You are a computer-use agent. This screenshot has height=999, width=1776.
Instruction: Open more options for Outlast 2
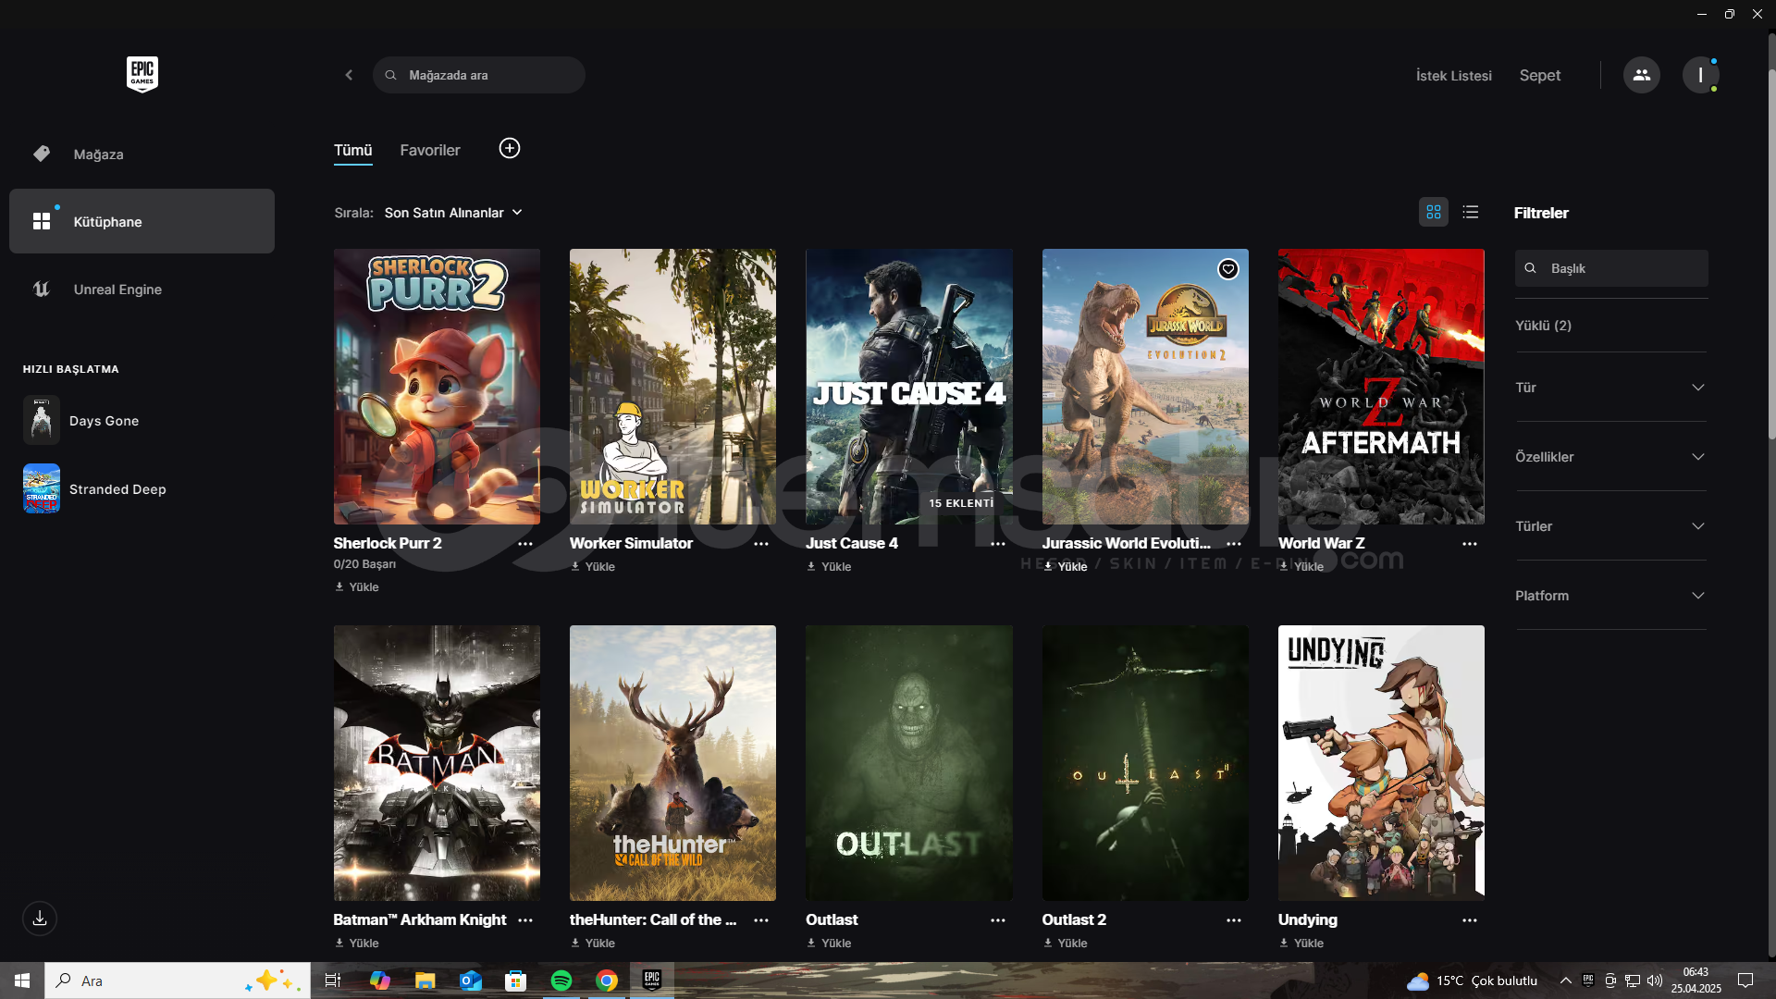[1234, 920]
